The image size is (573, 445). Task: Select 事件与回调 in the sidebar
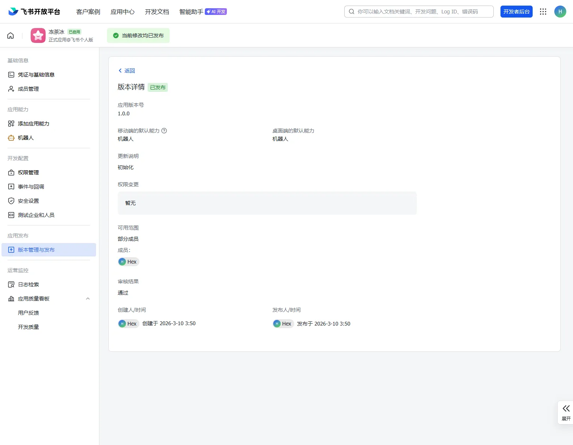coord(31,187)
